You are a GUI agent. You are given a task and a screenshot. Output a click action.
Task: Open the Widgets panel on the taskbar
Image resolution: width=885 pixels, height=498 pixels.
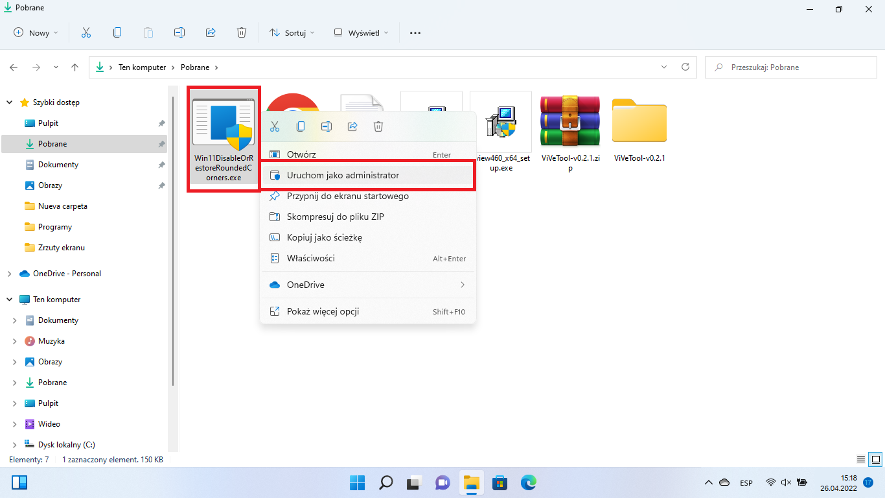(x=19, y=482)
